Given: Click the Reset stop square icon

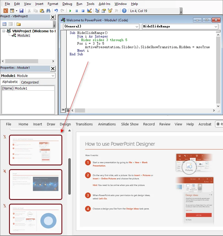Looking at the screenshot, I should pos(83,11).
